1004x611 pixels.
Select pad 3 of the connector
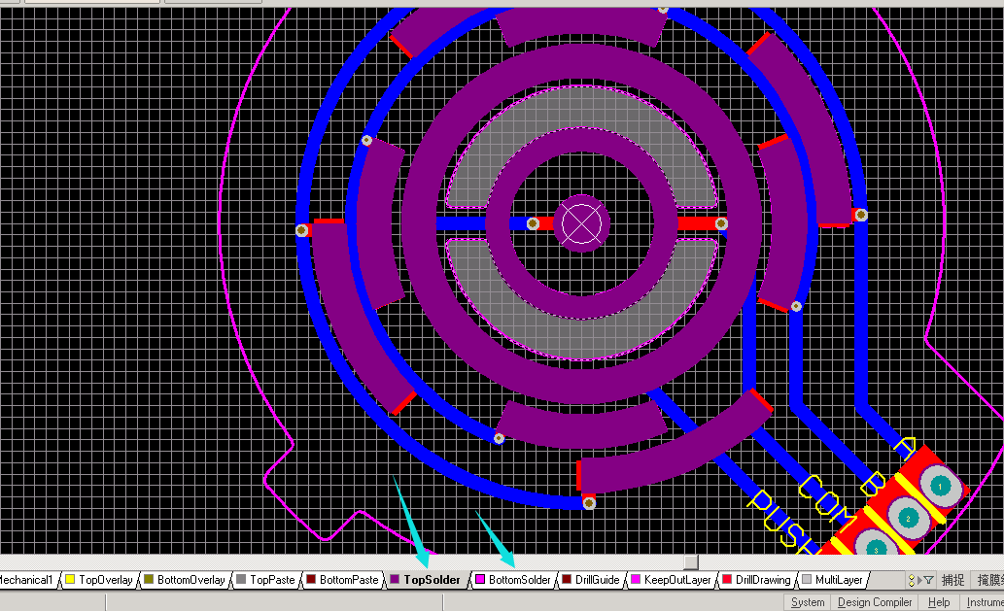tap(876, 548)
